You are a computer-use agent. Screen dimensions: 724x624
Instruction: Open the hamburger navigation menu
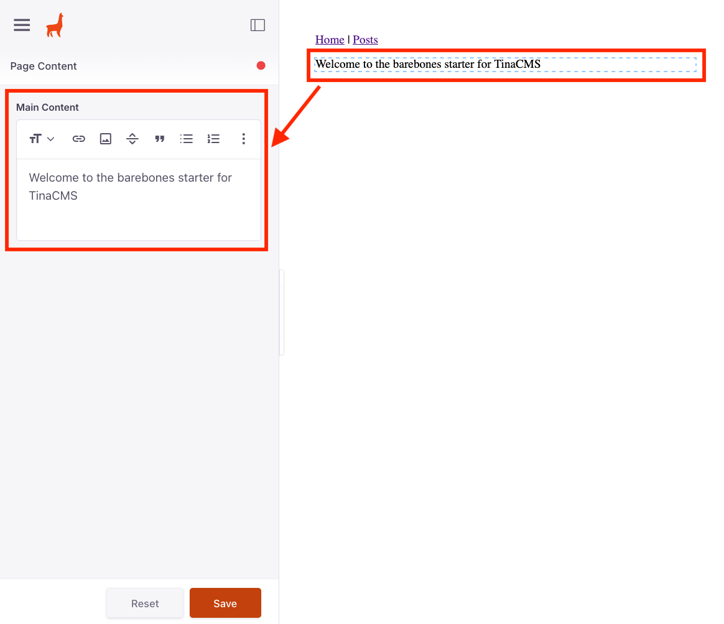click(22, 25)
